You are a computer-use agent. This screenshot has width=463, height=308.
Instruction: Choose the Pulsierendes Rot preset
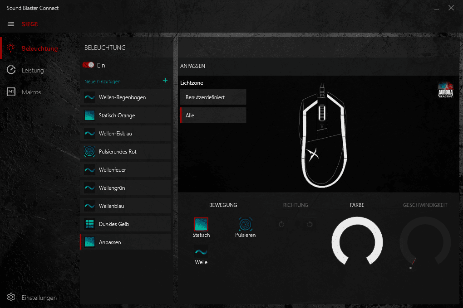tap(125, 152)
